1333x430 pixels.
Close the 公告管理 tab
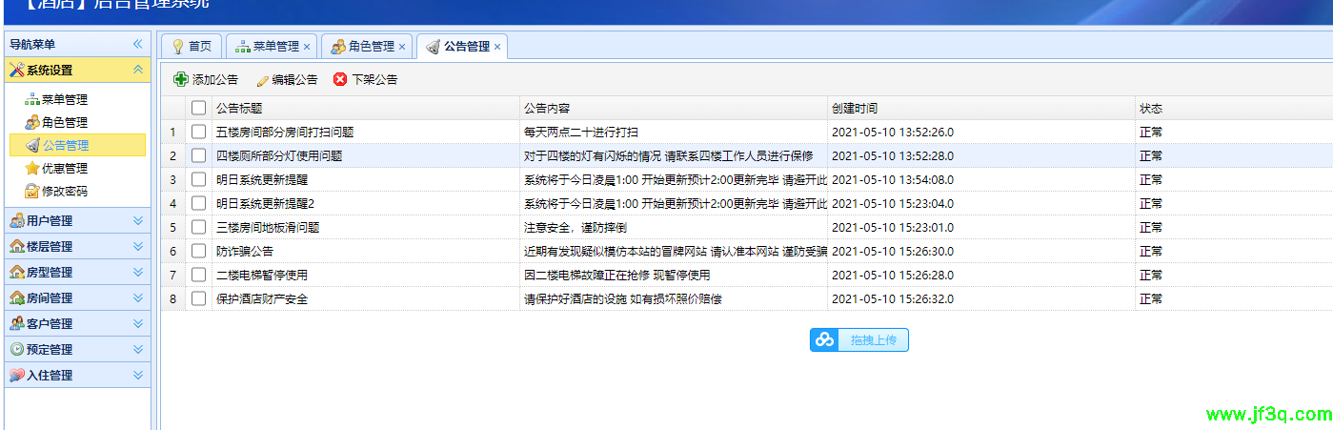point(497,47)
